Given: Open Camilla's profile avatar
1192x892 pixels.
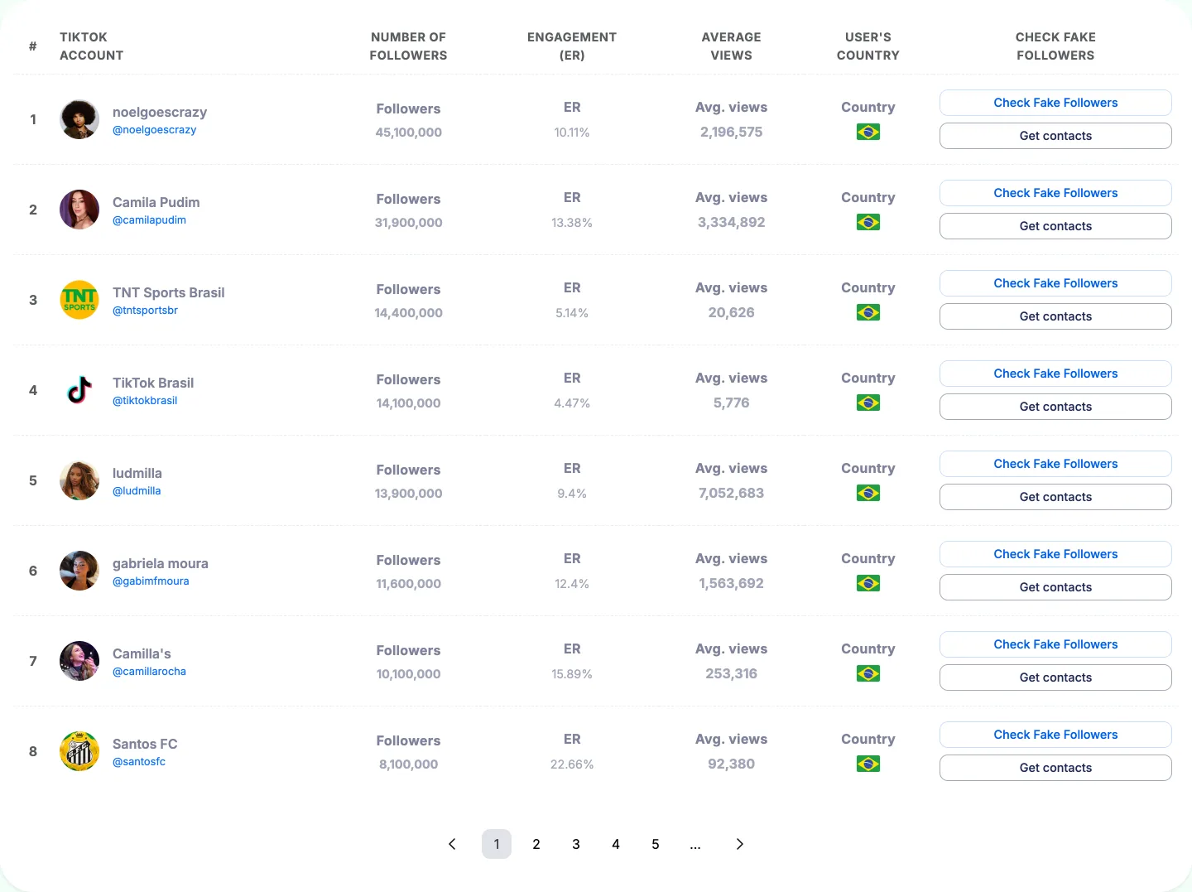Looking at the screenshot, I should 79,661.
